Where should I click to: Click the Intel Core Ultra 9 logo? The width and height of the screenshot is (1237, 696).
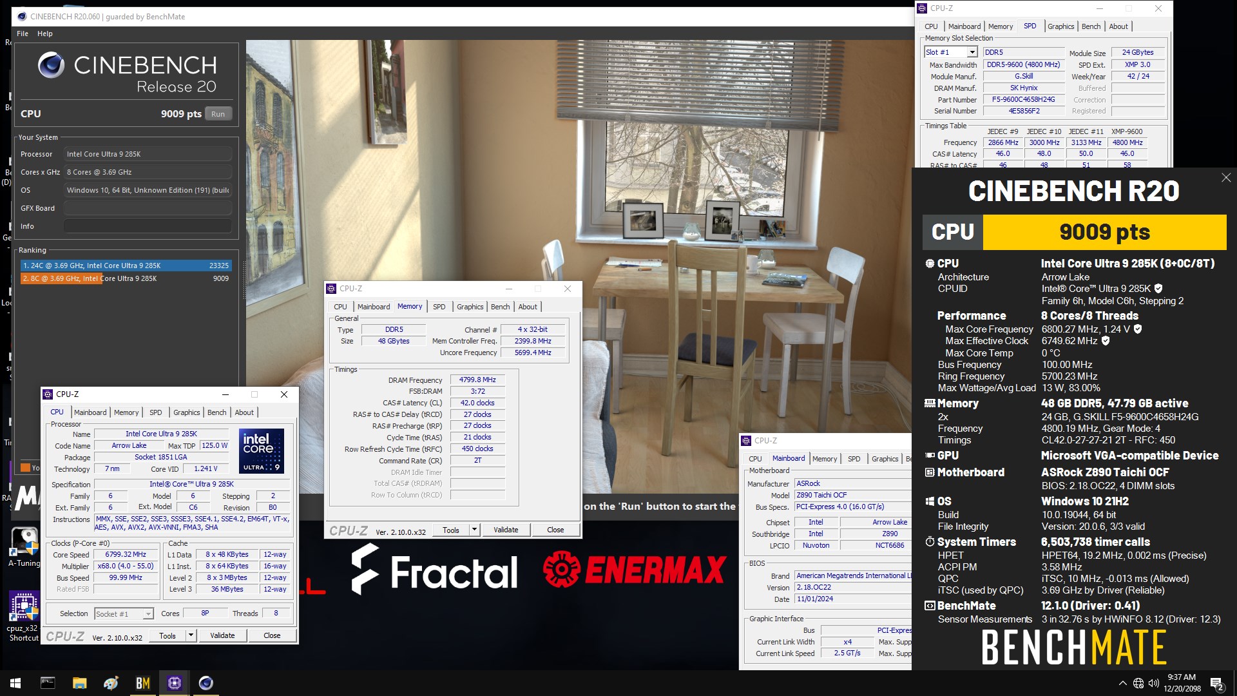pyautogui.click(x=262, y=451)
